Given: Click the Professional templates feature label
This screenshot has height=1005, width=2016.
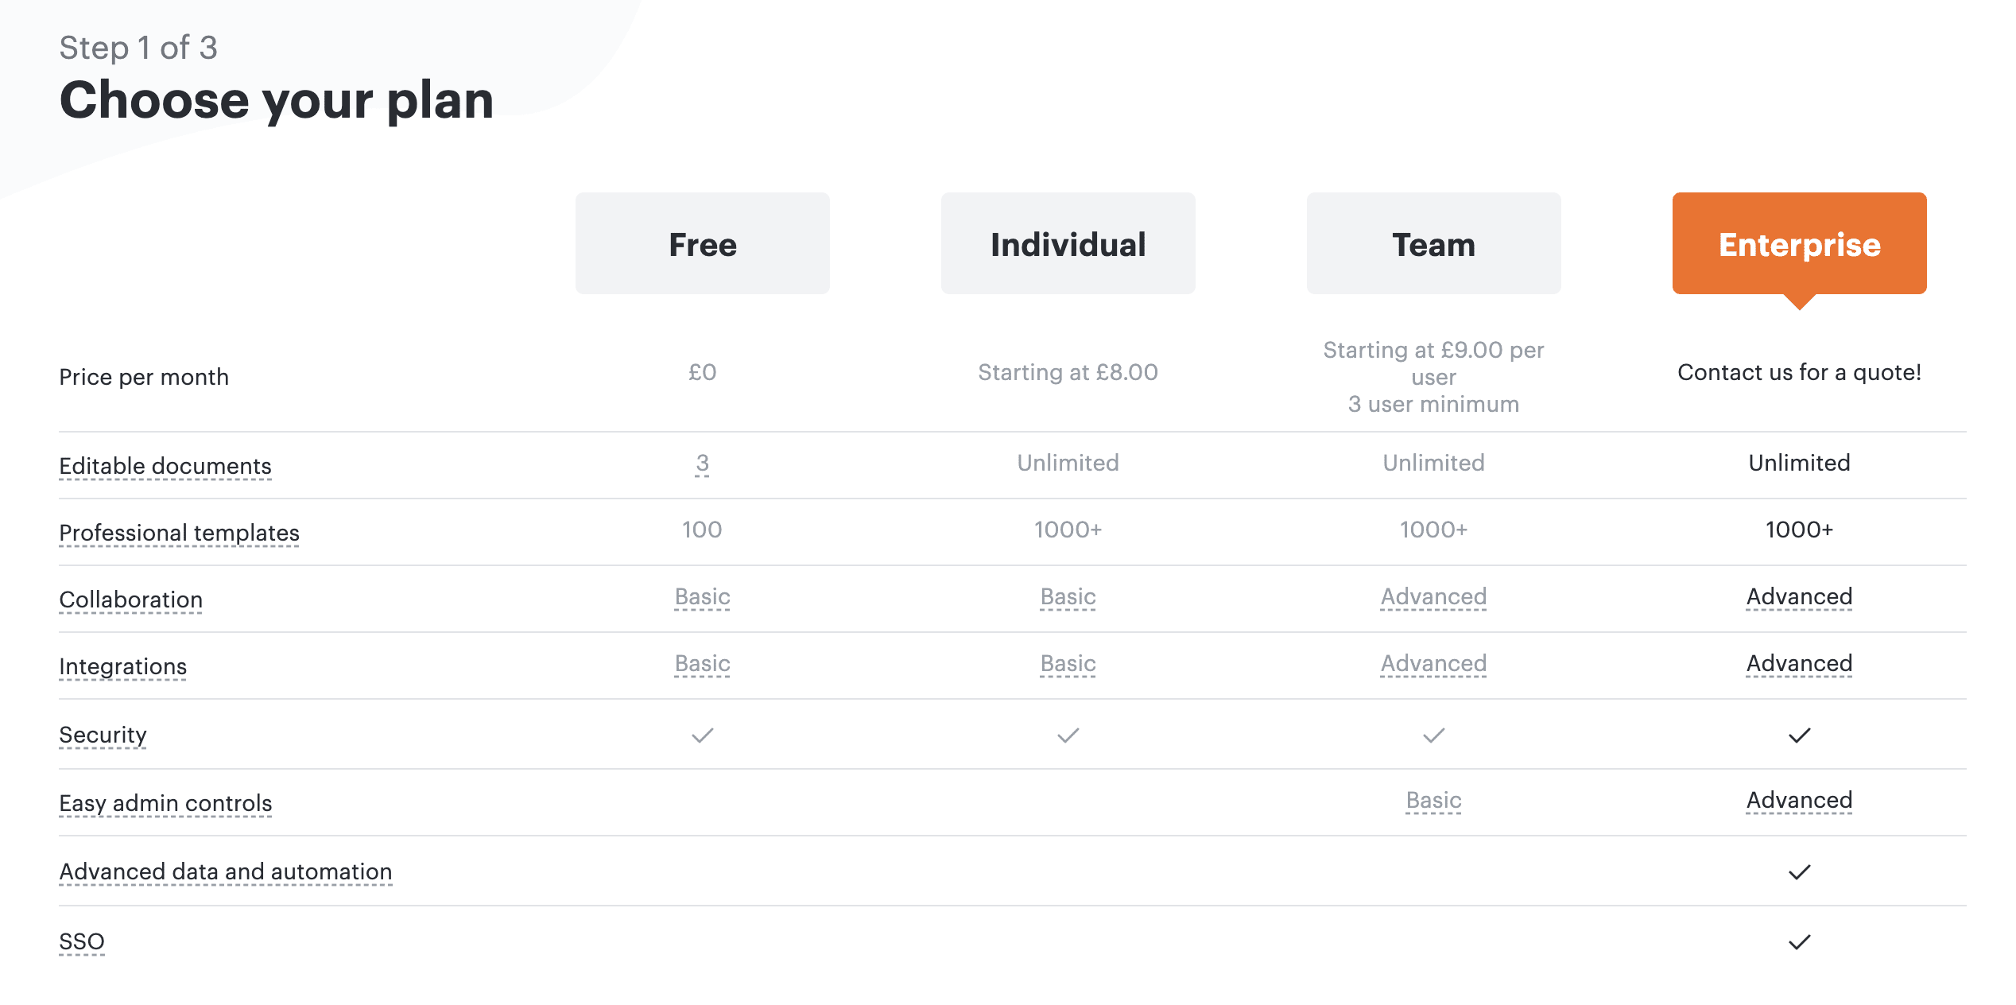Looking at the screenshot, I should tap(179, 533).
